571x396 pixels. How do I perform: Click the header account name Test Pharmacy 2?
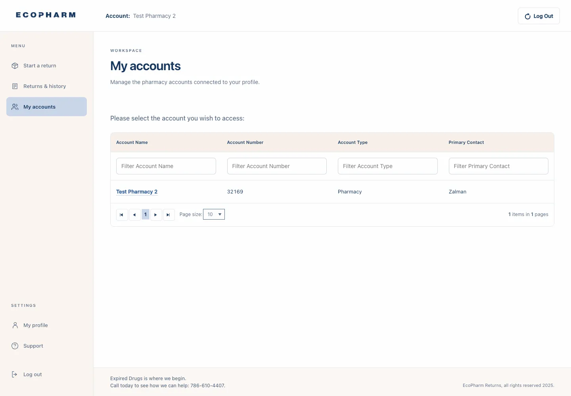[154, 16]
